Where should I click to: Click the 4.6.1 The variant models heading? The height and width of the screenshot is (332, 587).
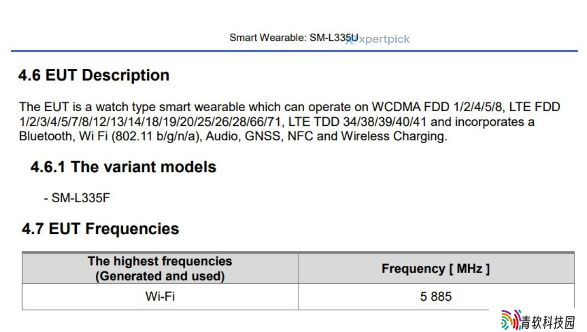(x=123, y=167)
